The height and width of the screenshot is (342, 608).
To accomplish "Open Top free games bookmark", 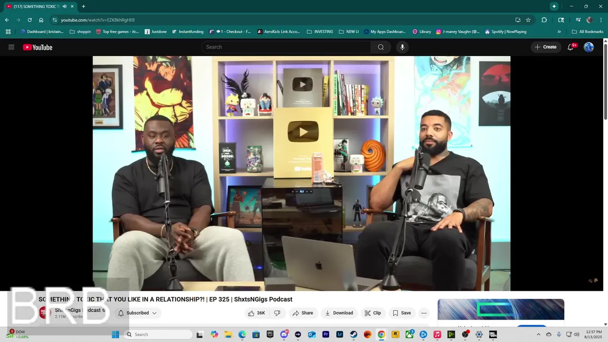I will [117, 32].
